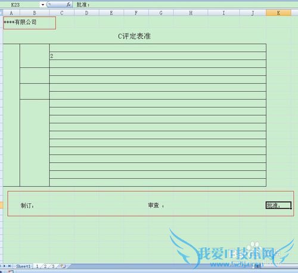Screen dimensions: 298x273
Task: Select column C header
Action: (62, 13)
